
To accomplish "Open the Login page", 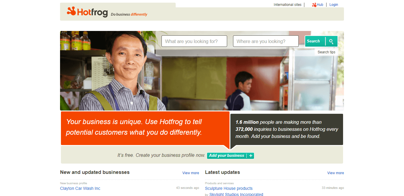I will tap(334, 5).
